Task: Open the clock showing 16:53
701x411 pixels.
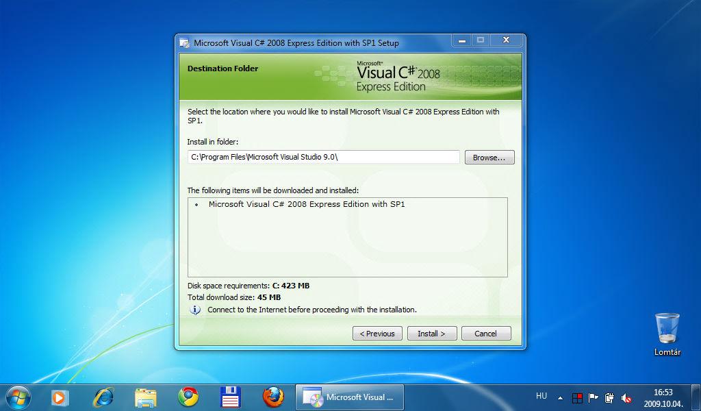Action: pyautogui.click(x=663, y=397)
